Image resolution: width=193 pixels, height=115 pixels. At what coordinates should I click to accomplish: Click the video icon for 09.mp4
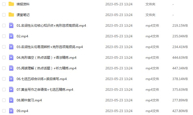tap(11, 111)
